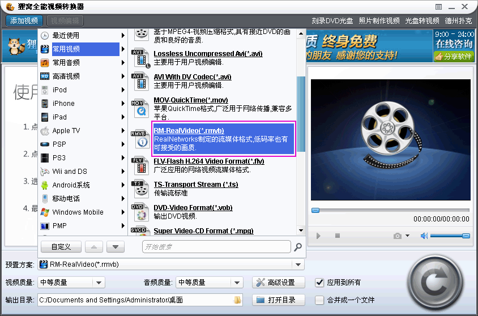Select the iPhone category
The image size is (478, 316).
[x=83, y=103]
